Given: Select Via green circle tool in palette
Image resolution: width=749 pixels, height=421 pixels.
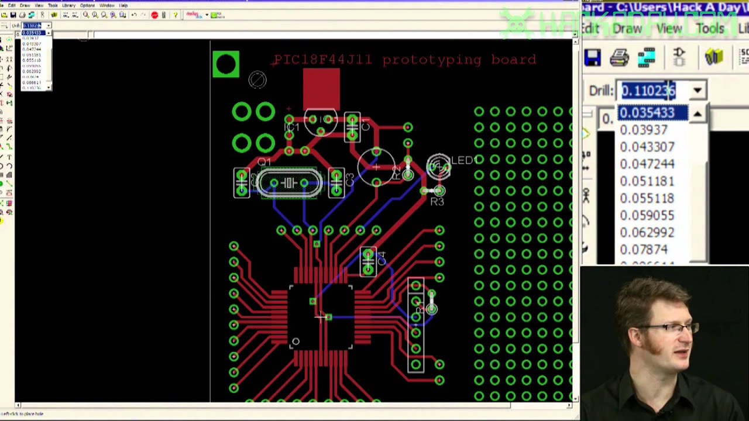Looking at the screenshot, I should 2,182.
